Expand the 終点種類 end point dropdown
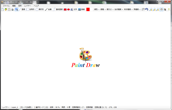 coord(128,10)
